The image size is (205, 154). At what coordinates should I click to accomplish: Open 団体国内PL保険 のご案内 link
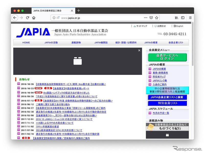coord(61,138)
